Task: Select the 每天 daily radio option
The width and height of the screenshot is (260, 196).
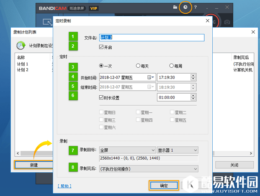Action: [x=138, y=66]
